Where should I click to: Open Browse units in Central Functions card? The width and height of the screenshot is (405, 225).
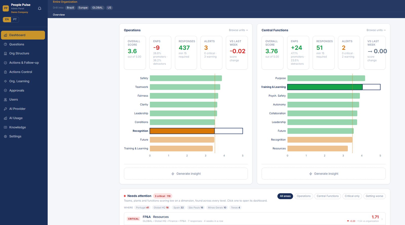376,30
